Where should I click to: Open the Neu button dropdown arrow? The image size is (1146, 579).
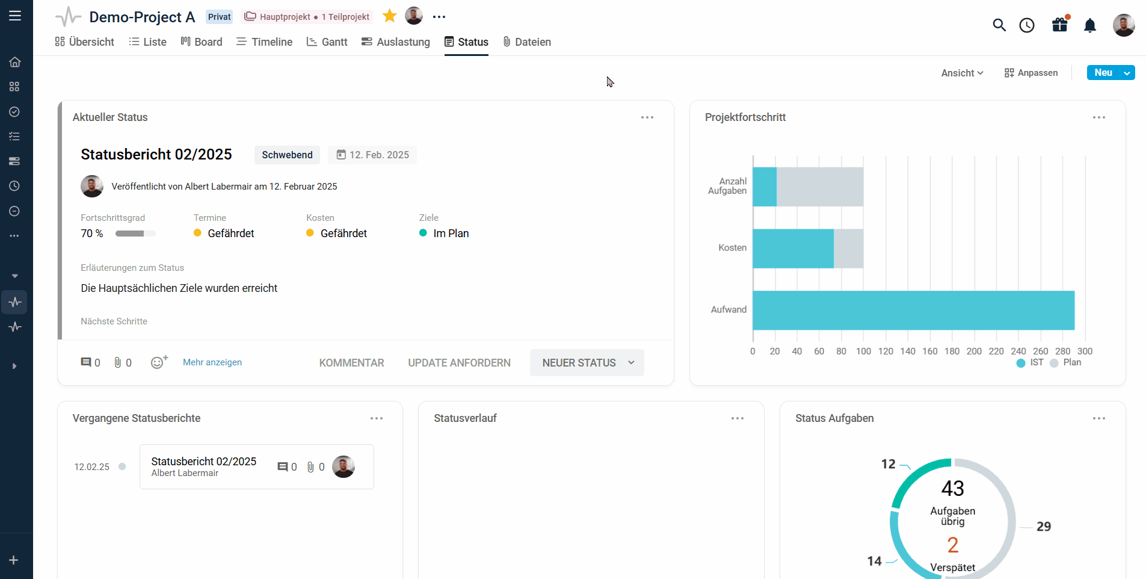pos(1127,73)
